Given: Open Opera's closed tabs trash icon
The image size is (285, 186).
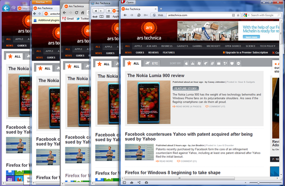Looking at the screenshot, I should pos(279,8).
